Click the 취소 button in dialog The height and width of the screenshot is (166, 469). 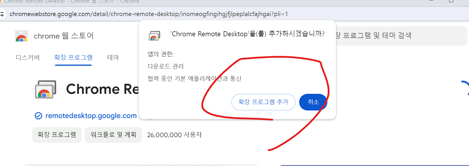click(x=313, y=102)
